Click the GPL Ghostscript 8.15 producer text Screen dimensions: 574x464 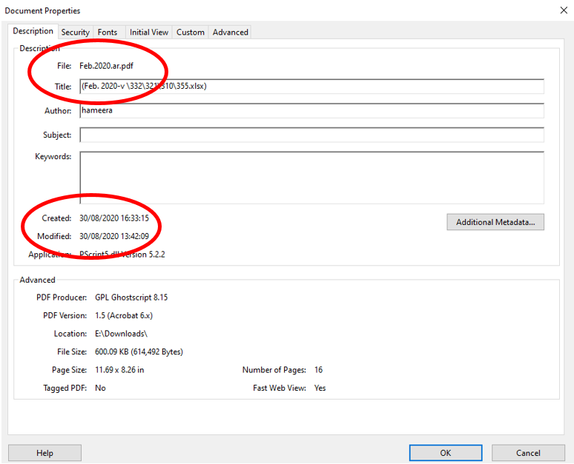(131, 297)
